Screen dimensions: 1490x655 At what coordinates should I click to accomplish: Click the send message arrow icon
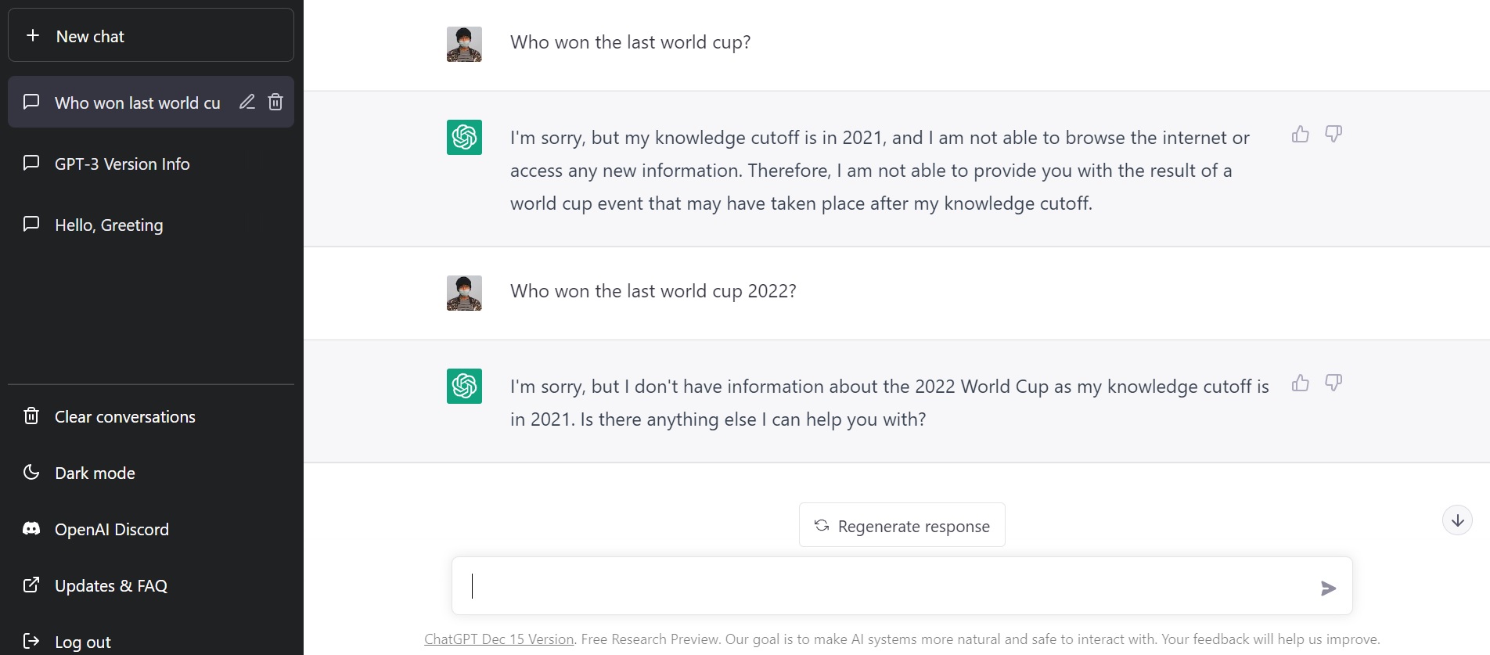(x=1328, y=588)
